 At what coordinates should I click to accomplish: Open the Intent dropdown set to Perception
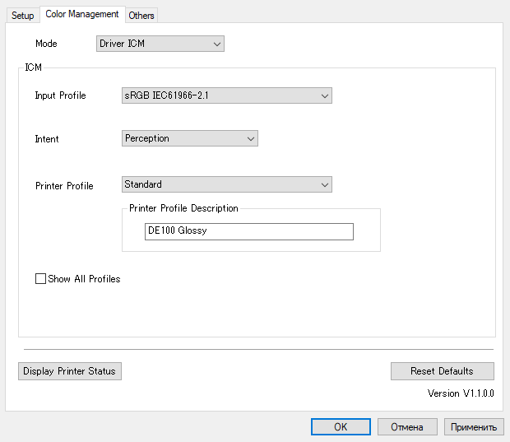coord(189,139)
